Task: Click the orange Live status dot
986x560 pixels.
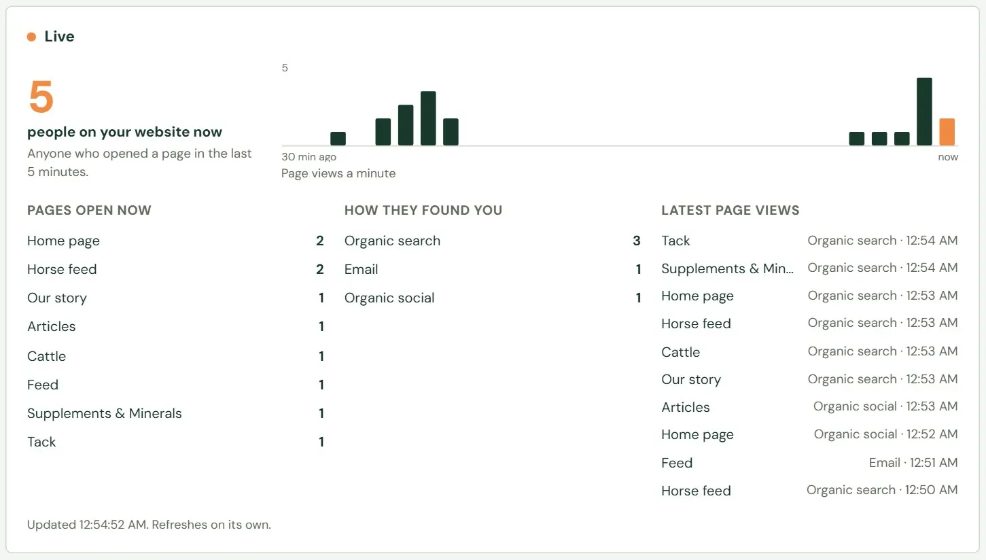Action: 31,37
